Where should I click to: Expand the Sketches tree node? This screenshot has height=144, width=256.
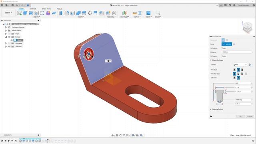click(x=6, y=46)
